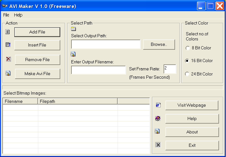Click the book icon beside Help button
This screenshot has height=157, width=226.
[x=158, y=118]
